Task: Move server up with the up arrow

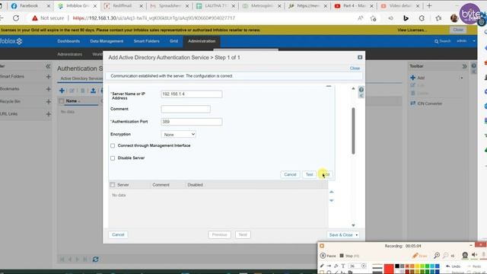Action: [x=332, y=192]
